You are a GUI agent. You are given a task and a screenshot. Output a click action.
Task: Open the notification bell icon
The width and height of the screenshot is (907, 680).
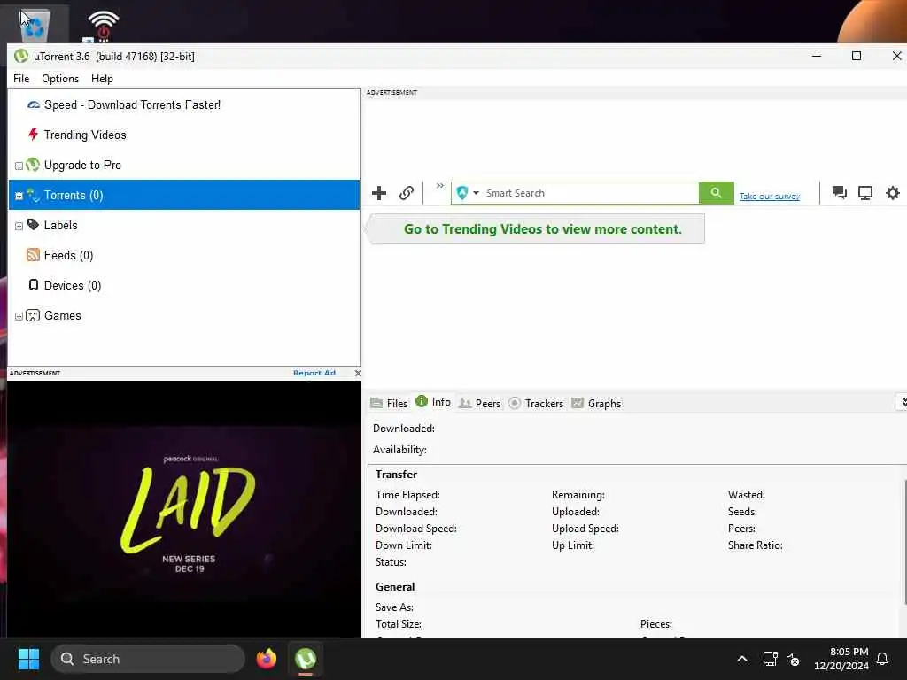click(x=882, y=659)
